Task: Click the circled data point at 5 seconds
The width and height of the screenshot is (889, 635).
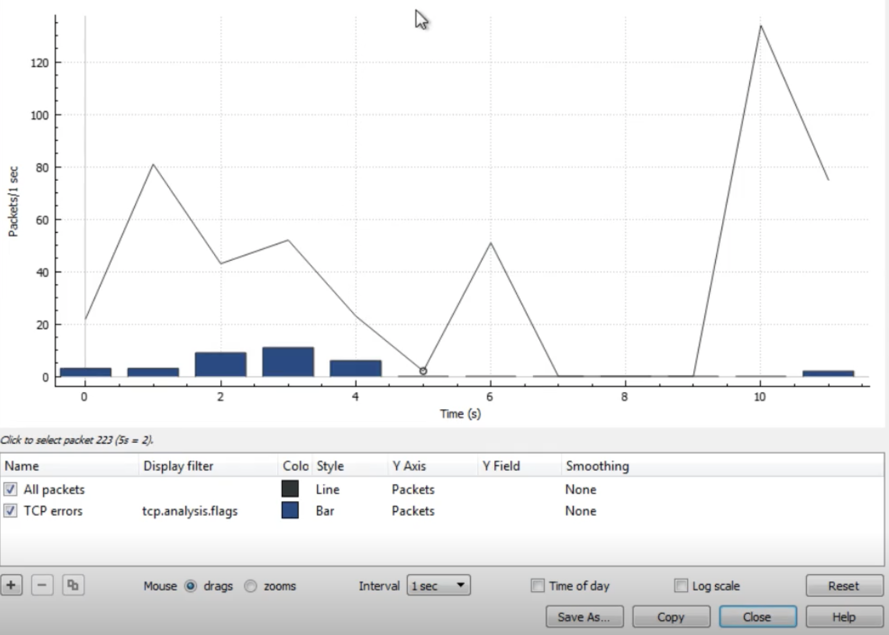Action: (x=423, y=371)
